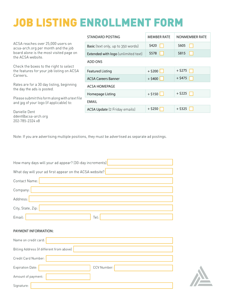Click the Signature field
226x300 pixels.
tap(102, 286)
